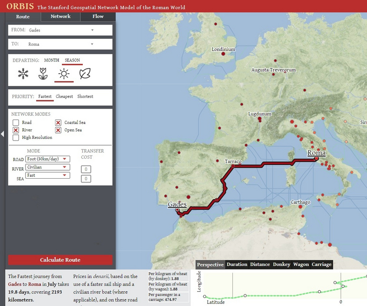
Task: Open the Perspective chart tab
Action: 210,265
